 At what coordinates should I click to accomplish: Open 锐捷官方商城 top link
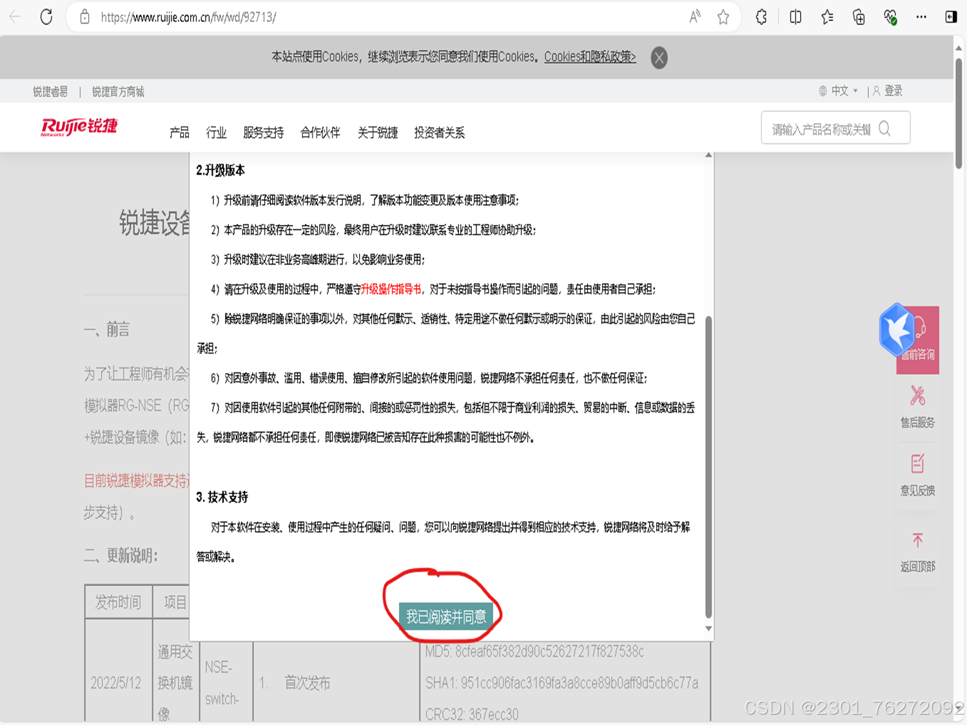point(118,92)
